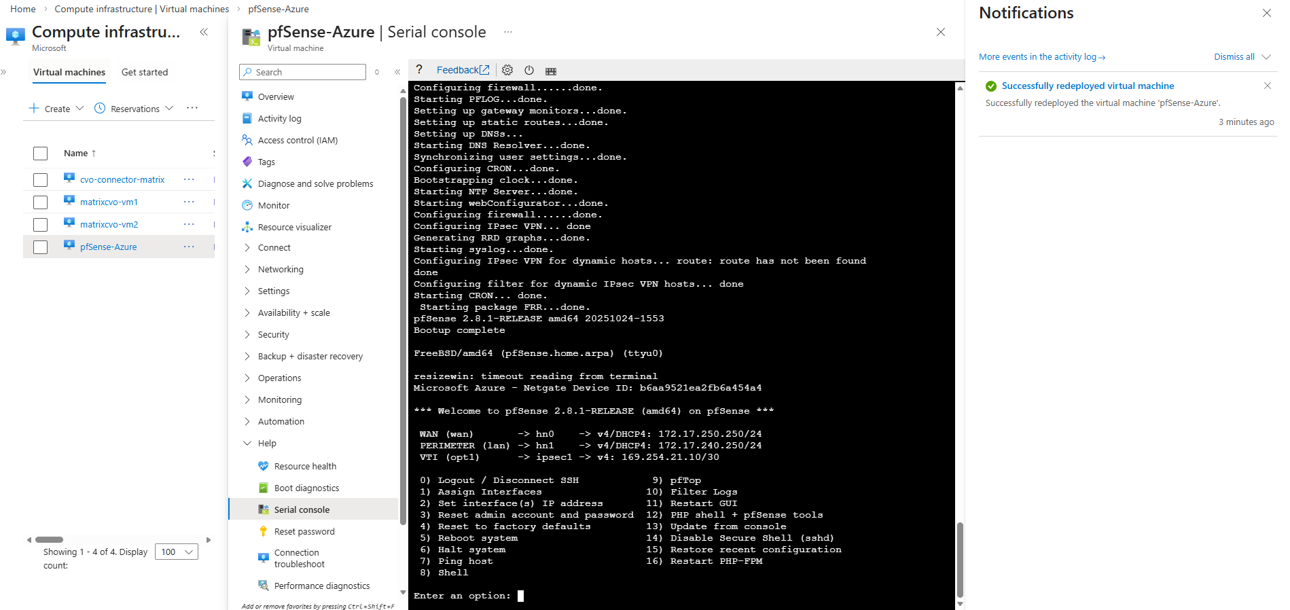Click the VM list horizontal scrollbar
Screen dimensions: 1290x610
pyautogui.click(x=49, y=540)
